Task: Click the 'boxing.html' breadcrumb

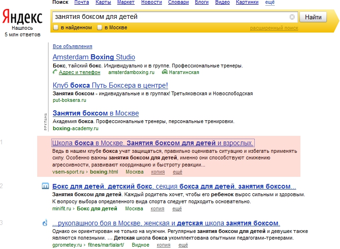Action: [x=104, y=172]
